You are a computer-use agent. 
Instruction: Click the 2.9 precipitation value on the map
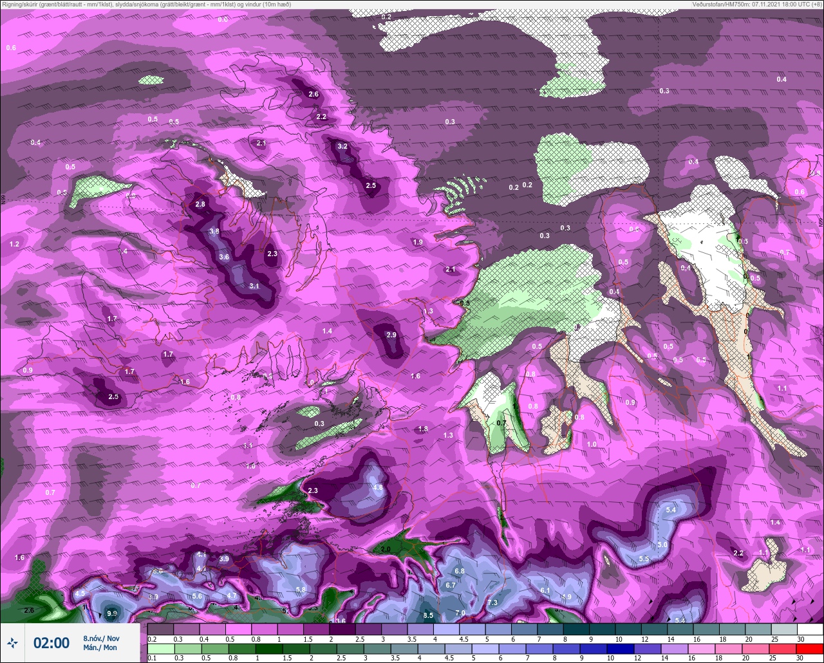(391, 335)
